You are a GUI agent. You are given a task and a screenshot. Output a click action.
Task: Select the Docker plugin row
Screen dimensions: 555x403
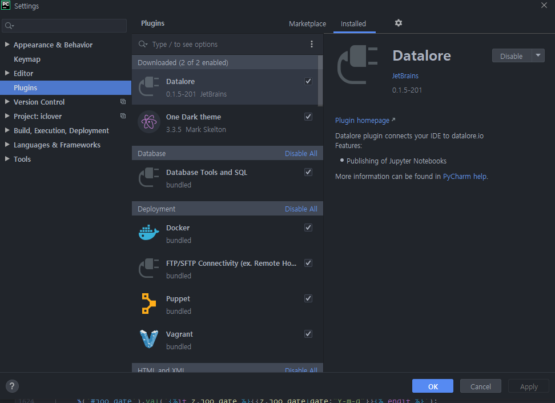click(x=227, y=233)
